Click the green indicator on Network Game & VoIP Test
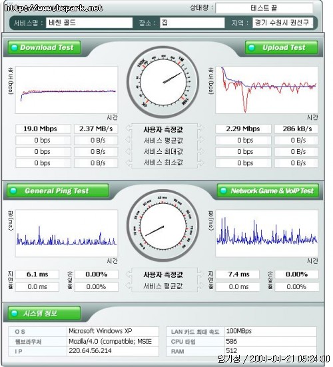This screenshot has width=333, height=367. point(224,190)
